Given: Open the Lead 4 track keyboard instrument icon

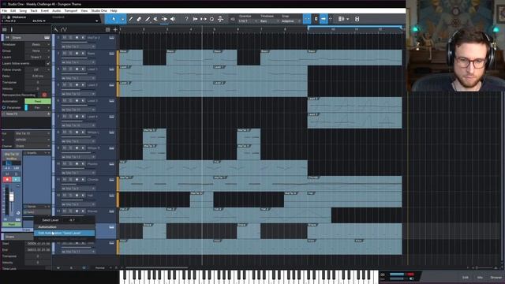Looking at the screenshot, I should point(111,117).
